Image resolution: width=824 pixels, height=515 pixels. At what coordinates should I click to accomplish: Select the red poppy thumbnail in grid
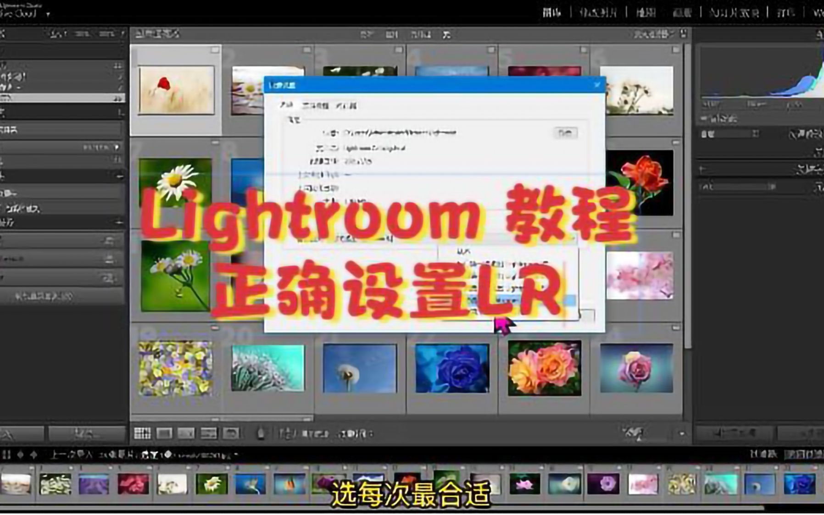pyautogui.click(x=176, y=90)
